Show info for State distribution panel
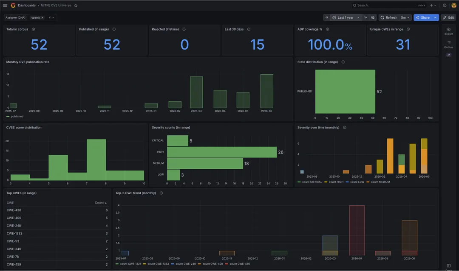The image size is (459, 271). (343, 62)
